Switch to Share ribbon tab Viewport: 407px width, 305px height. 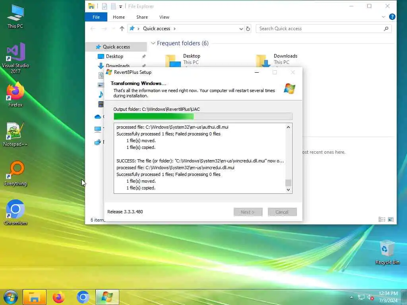[x=142, y=17]
